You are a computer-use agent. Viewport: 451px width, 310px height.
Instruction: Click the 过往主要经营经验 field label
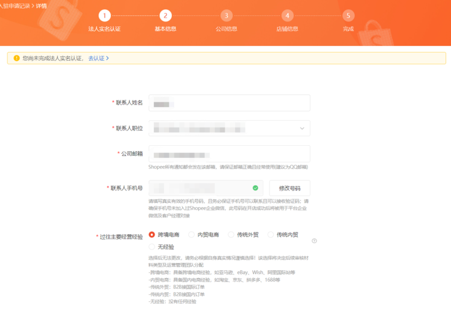[x=121, y=236]
